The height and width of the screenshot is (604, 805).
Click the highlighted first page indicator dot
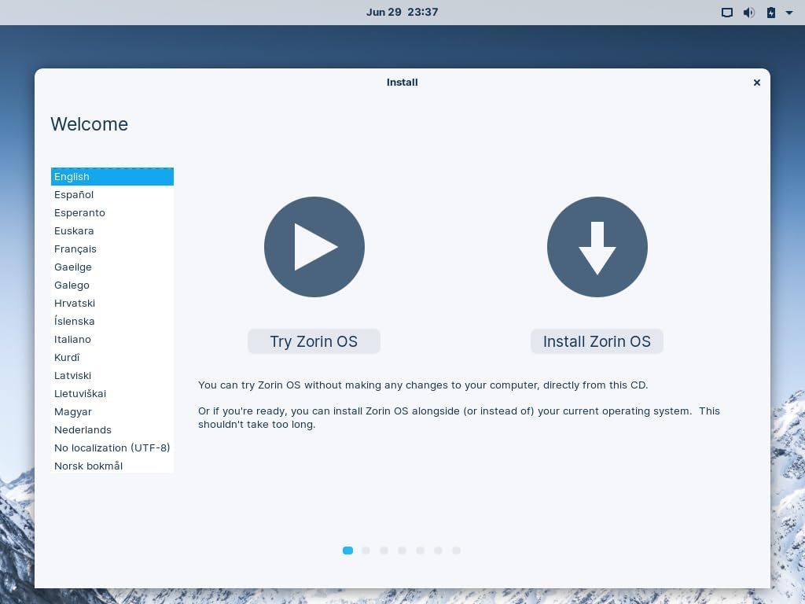point(348,551)
